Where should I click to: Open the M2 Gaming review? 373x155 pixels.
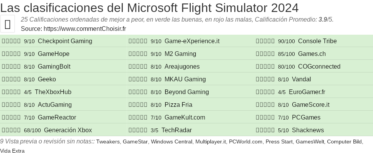click(x=180, y=54)
